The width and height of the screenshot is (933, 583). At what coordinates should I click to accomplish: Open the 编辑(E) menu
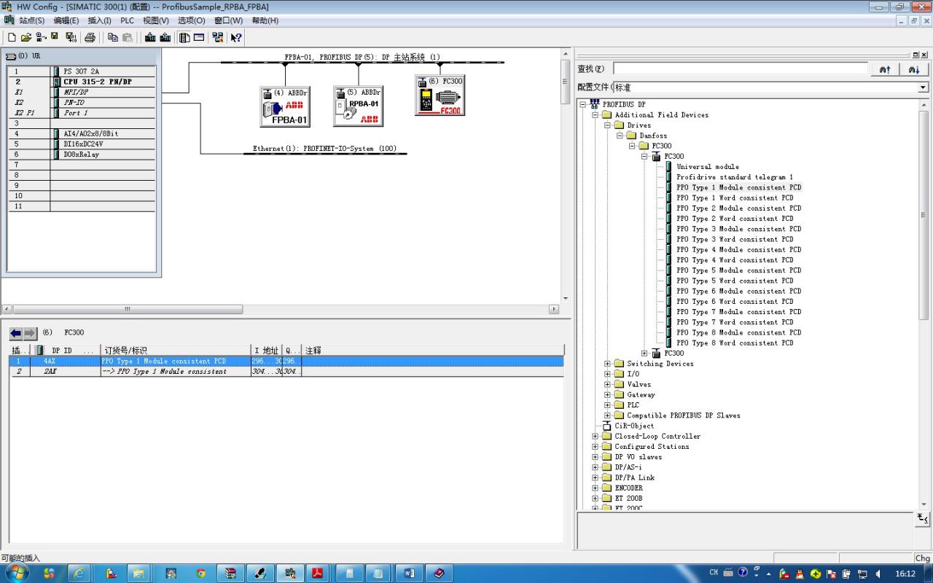click(x=66, y=20)
